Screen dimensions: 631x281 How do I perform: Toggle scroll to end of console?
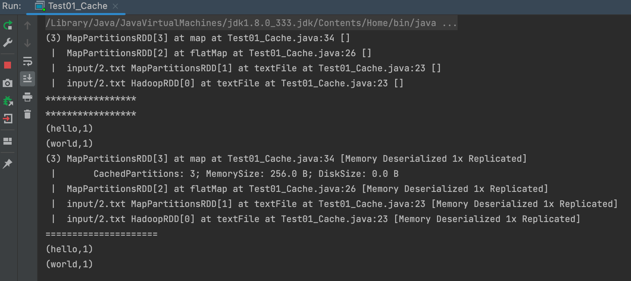coord(27,79)
